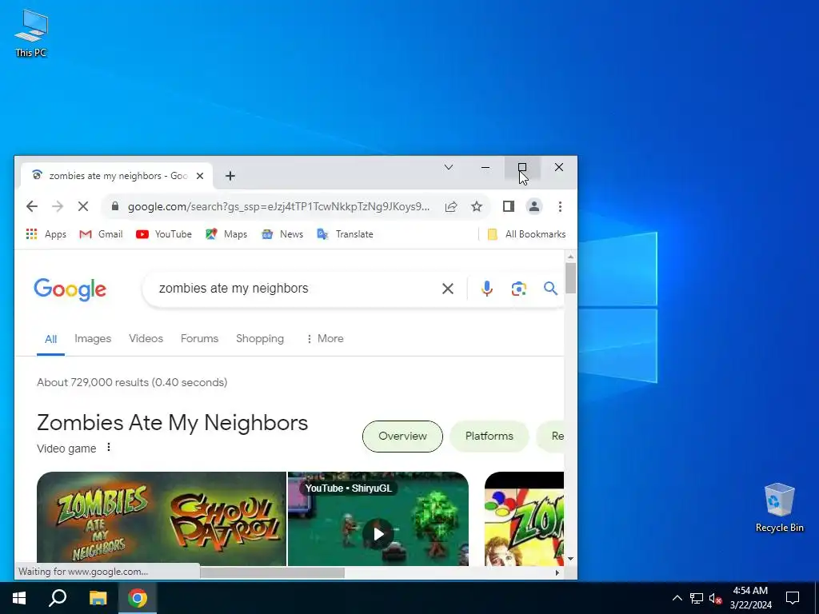The width and height of the screenshot is (819, 614).
Task: Open the All Bookmarks folder
Action: [x=526, y=234]
